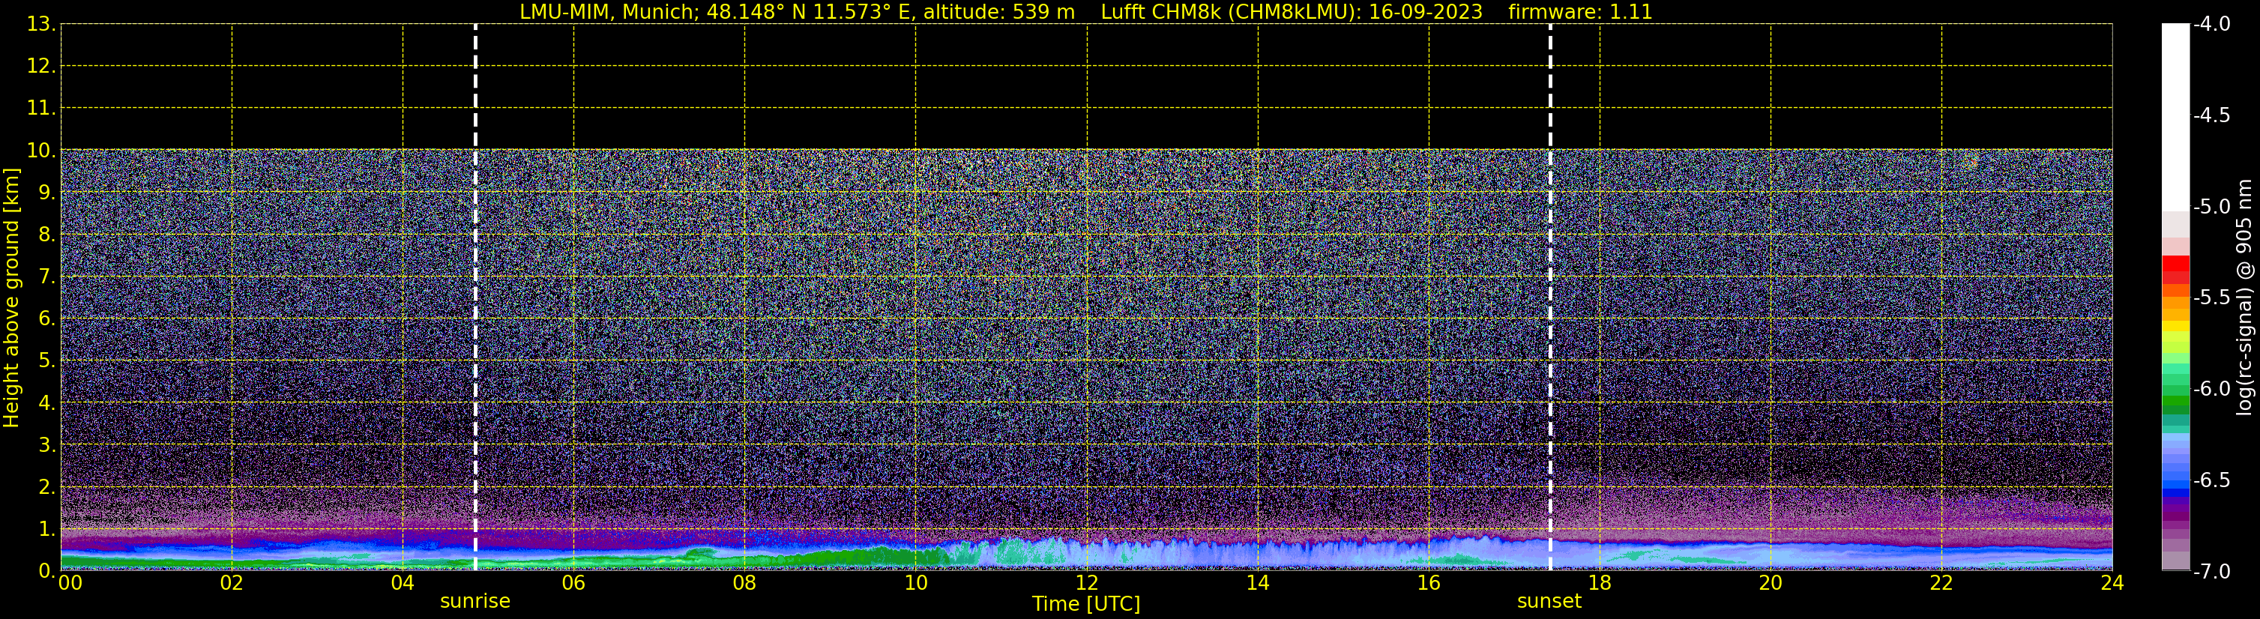The width and height of the screenshot is (2260, 619).
Task: Click the time tick label '20'
Action: point(1771,583)
